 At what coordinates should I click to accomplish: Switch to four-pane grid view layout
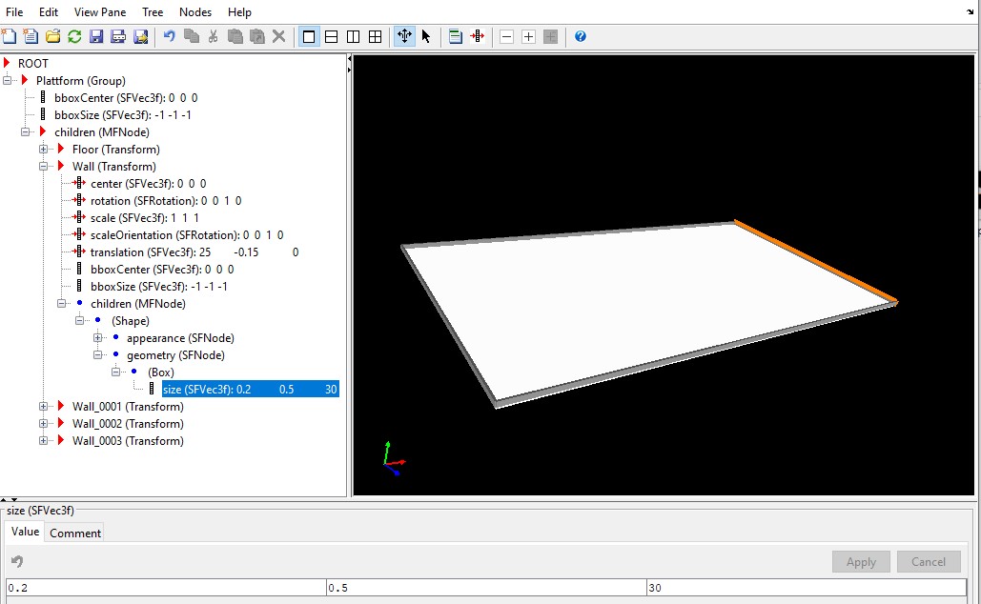(x=376, y=36)
